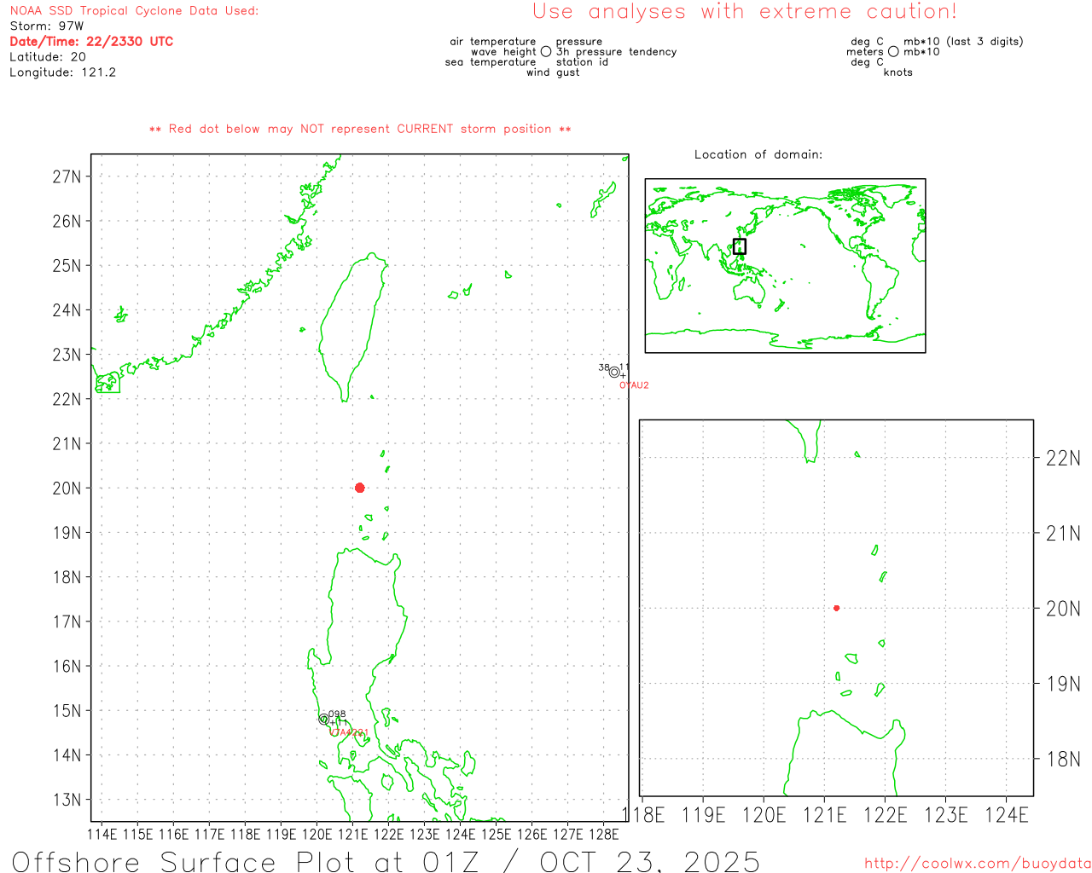Click station circle marker for OYAU2
The height and width of the screenshot is (873, 1092).
(x=614, y=372)
